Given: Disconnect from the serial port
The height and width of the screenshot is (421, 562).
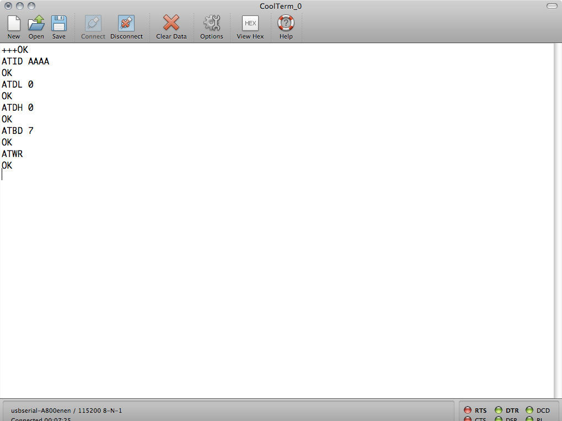Looking at the screenshot, I should 126,27.
